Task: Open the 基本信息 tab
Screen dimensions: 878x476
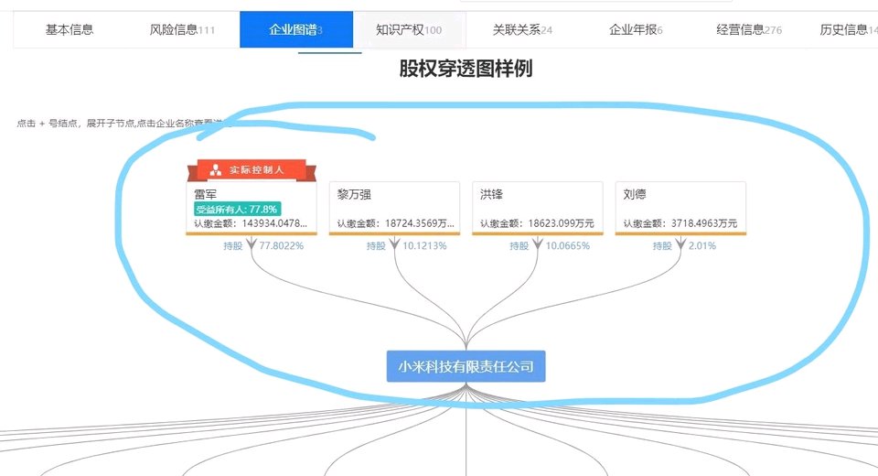Action: pos(70,29)
